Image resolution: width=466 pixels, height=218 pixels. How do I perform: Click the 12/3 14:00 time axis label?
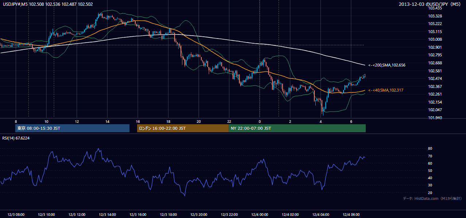[x=107, y=215]
